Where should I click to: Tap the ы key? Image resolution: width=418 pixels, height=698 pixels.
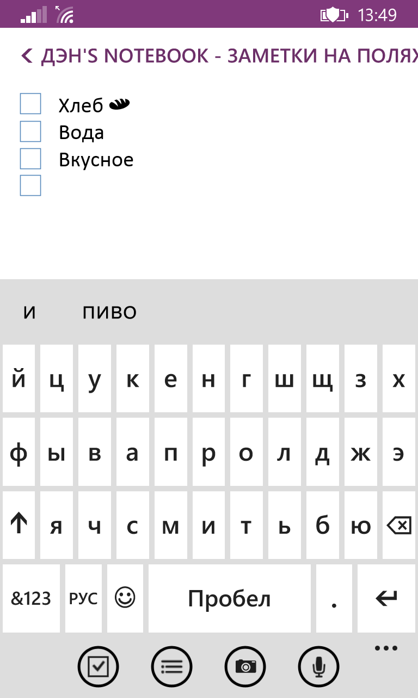click(x=57, y=452)
